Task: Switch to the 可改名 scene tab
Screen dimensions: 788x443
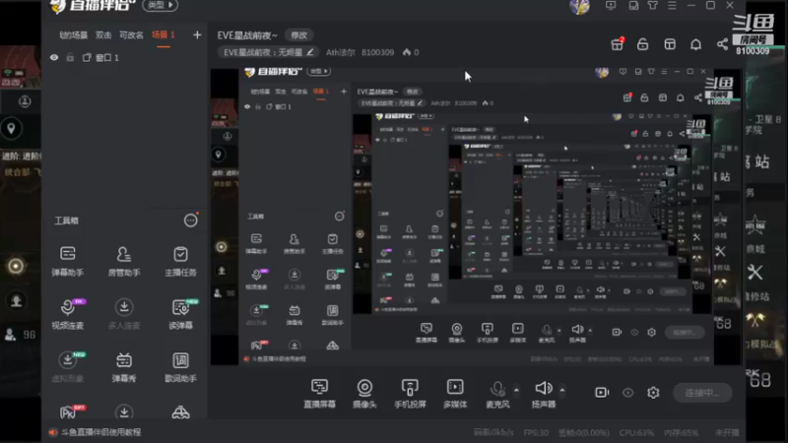Action: [x=131, y=35]
